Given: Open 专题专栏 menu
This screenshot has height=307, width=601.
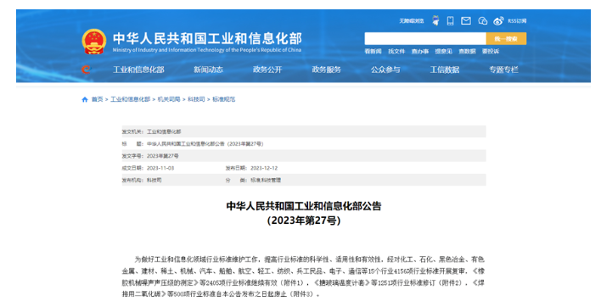Looking at the screenshot, I should click(503, 70).
